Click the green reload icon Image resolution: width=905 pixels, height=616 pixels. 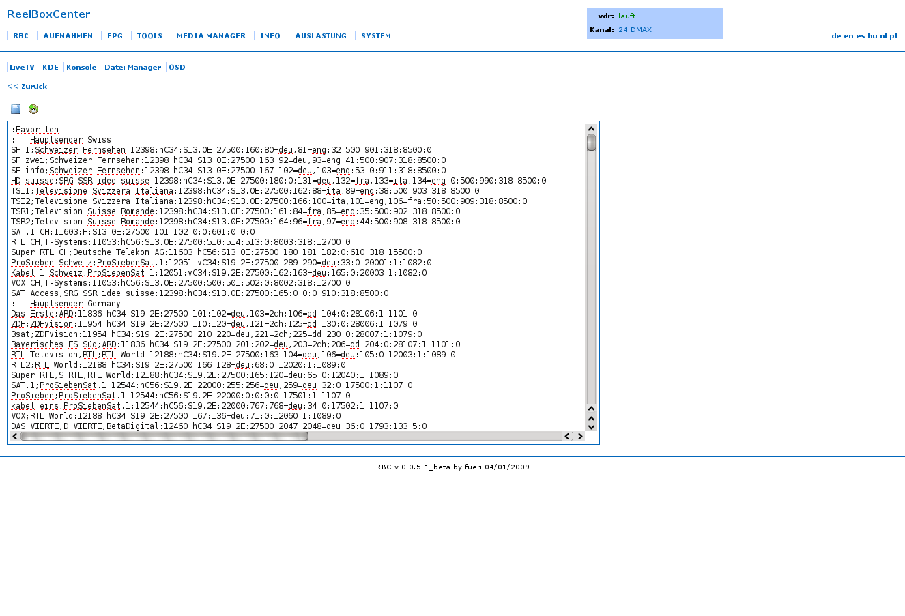pyautogui.click(x=33, y=109)
